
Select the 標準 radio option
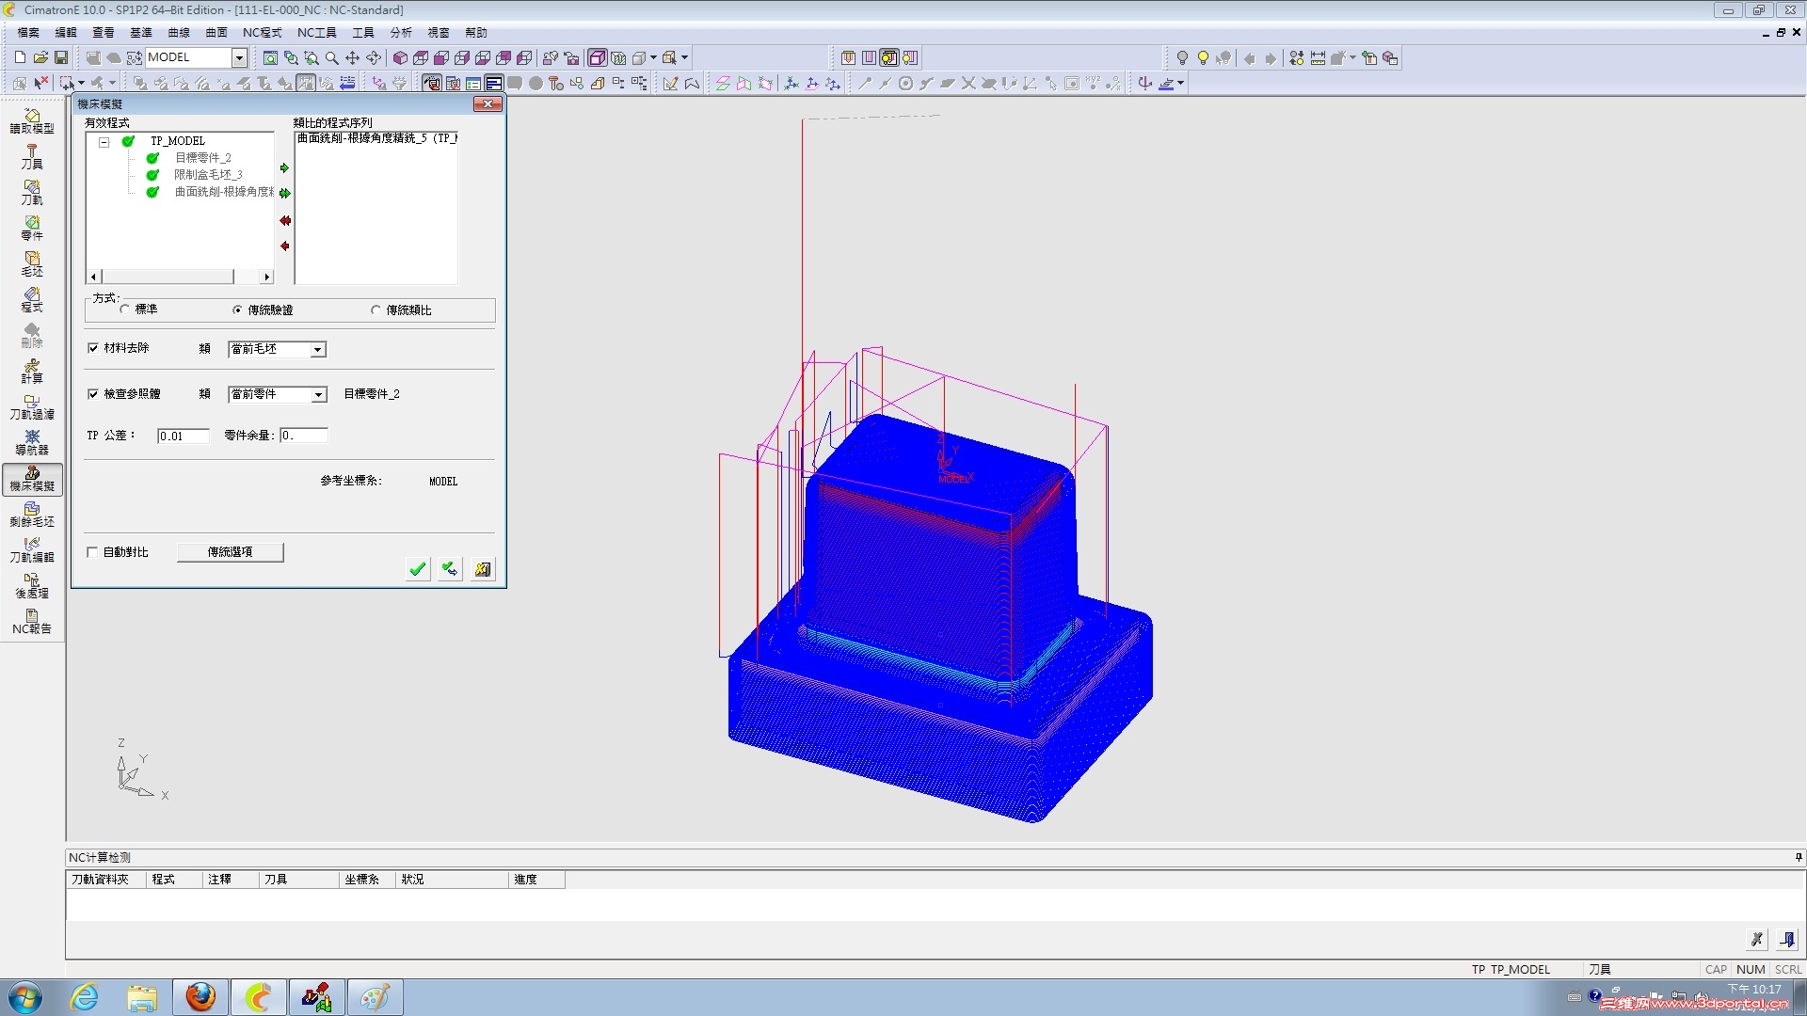[x=124, y=310]
